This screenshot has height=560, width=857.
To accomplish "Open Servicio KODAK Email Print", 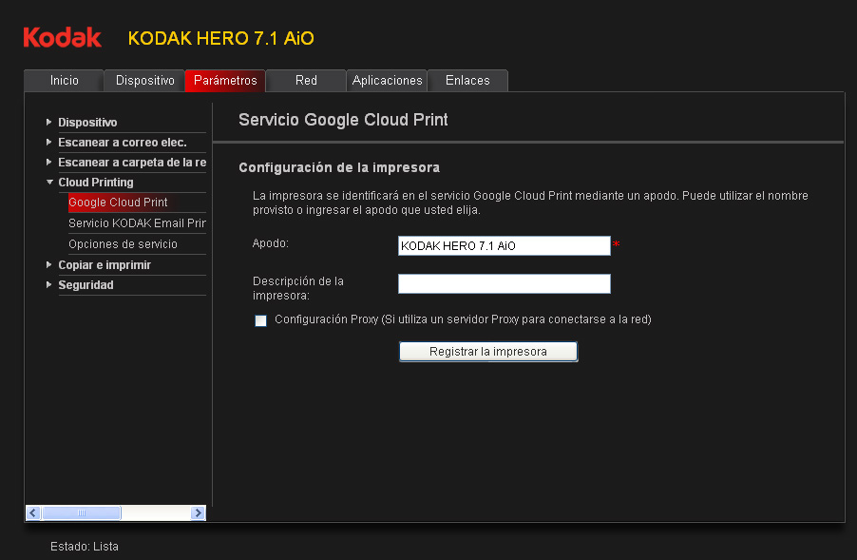I will tap(137, 223).
